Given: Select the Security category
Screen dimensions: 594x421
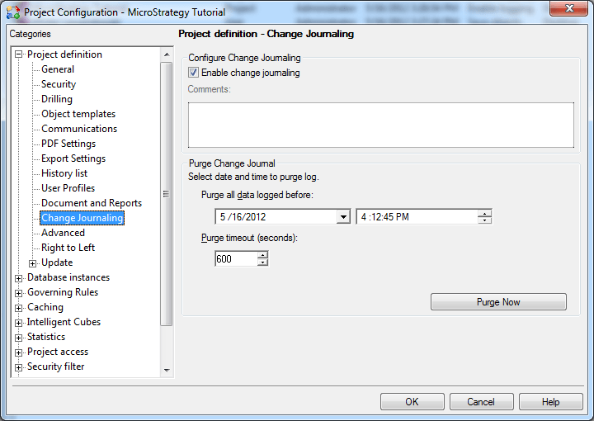Looking at the screenshot, I should (x=59, y=84).
